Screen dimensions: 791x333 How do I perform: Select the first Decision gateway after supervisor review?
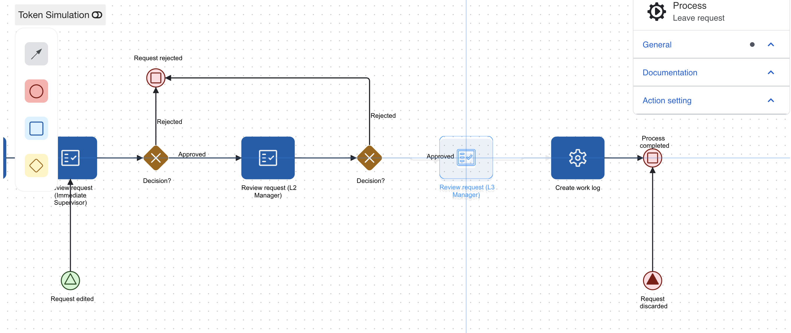tap(156, 158)
